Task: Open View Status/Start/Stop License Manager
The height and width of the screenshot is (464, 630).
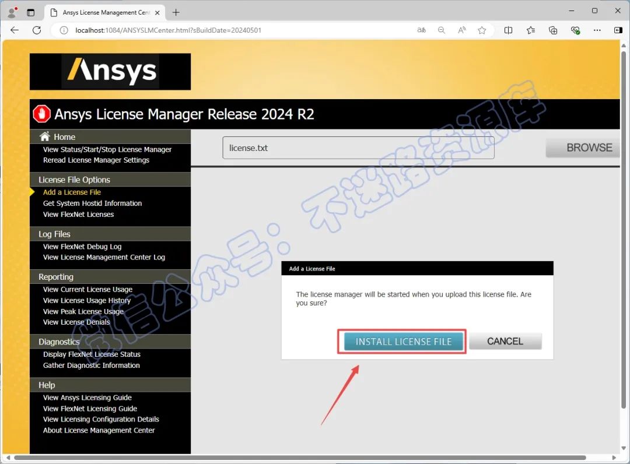Action: pyautogui.click(x=107, y=149)
